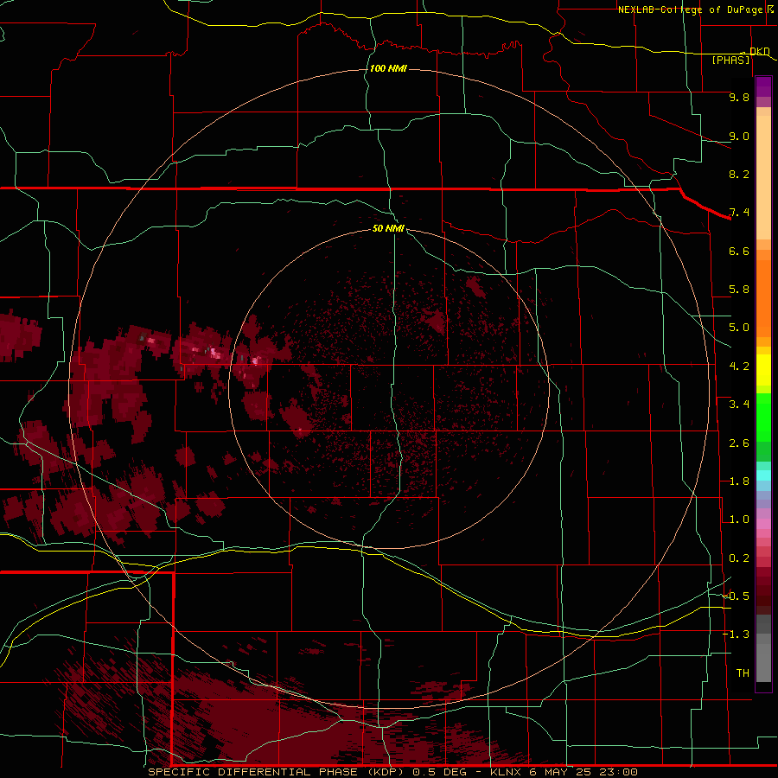Image resolution: width=778 pixels, height=778 pixels.
Task: Click the 7.4 scale value
Action: (739, 213)
